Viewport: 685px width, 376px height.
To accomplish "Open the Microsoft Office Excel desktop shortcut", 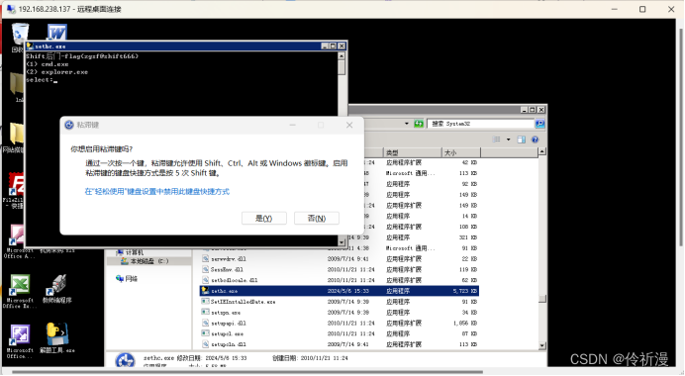I will point(20,290).
